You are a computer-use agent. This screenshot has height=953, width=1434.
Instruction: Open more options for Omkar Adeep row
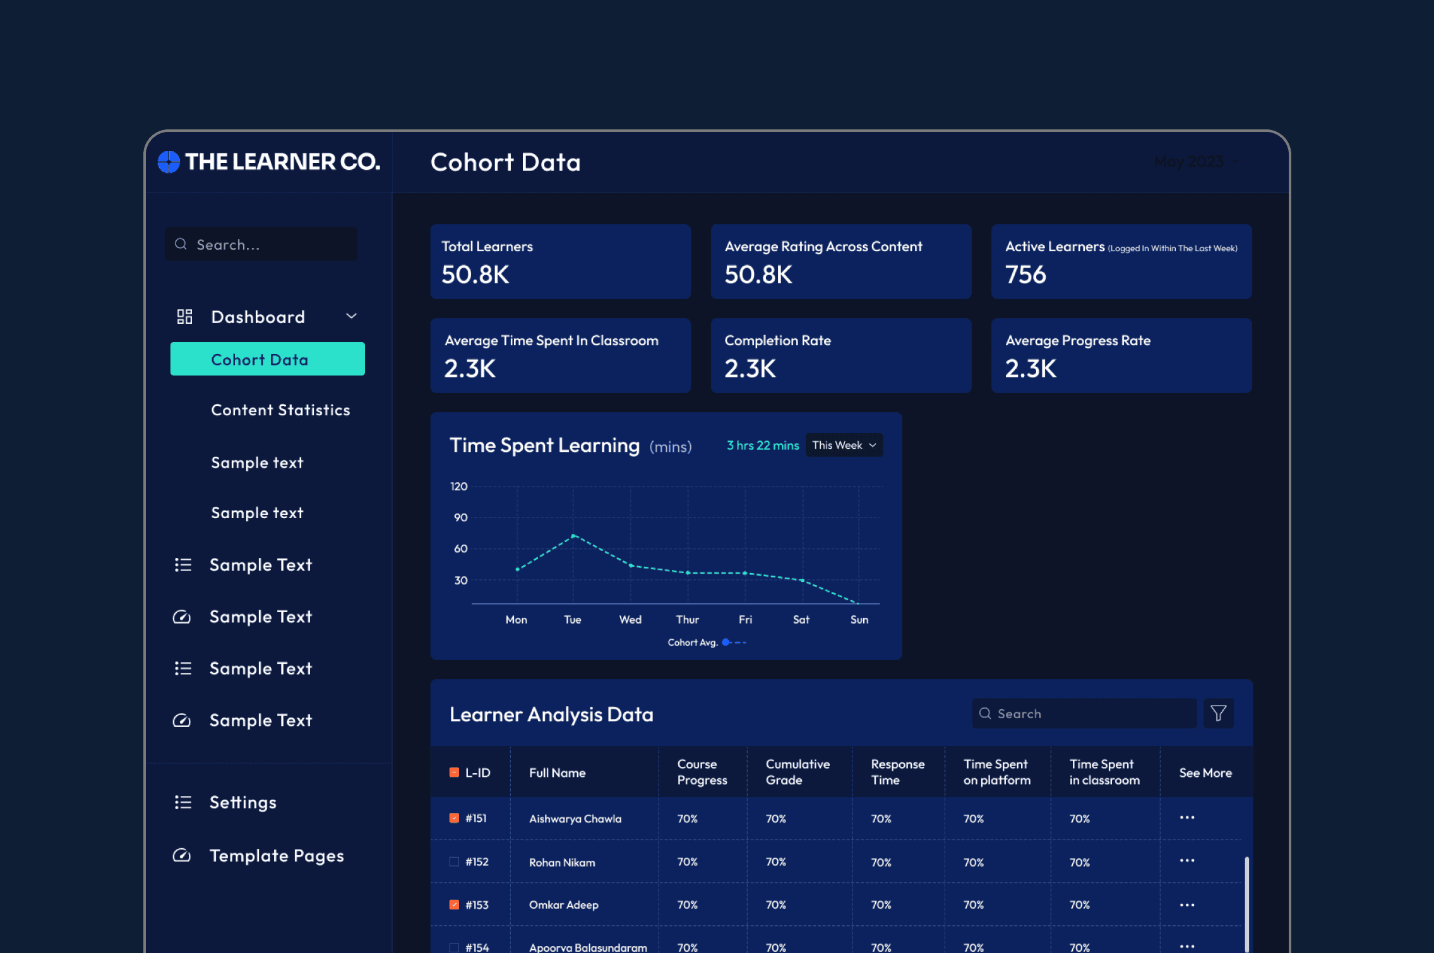tap(1187, 904)
